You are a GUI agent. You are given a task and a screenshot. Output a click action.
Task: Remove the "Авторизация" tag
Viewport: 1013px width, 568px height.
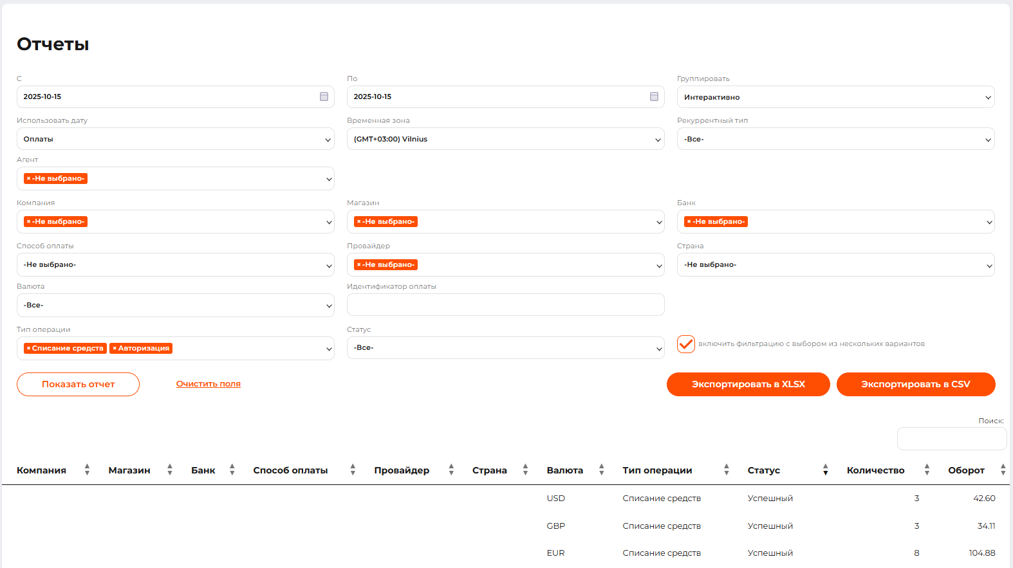[x=115, y=348]
